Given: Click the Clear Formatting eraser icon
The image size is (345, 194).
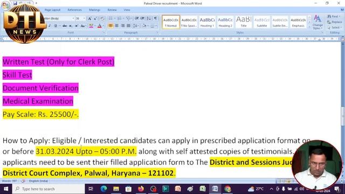Looking at the screenshot, I should click(x=102, y=19).
